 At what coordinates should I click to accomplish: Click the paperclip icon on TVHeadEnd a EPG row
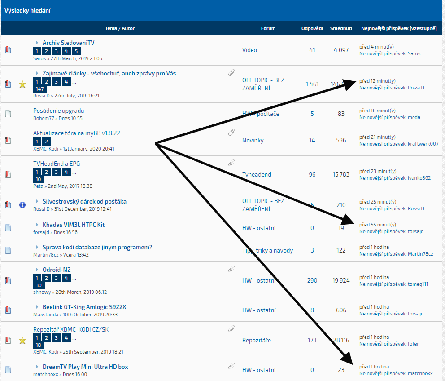231,163
